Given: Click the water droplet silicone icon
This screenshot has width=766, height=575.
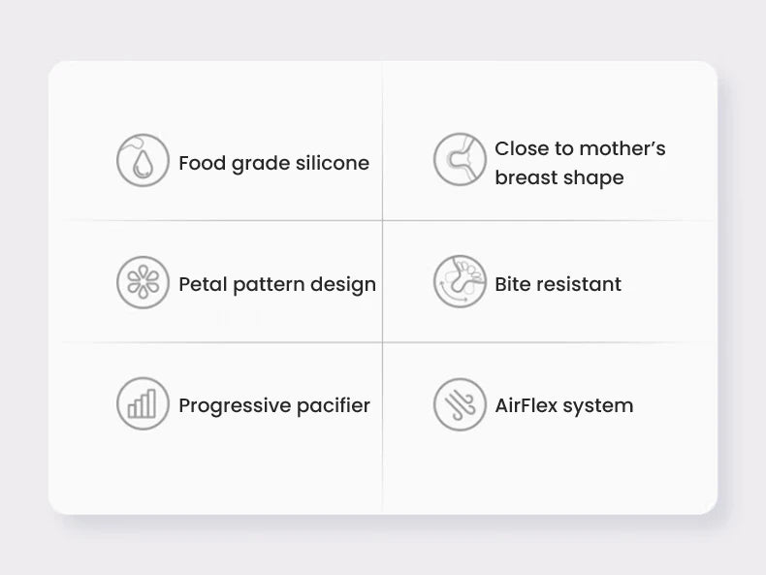Looking at the screenshot, I should (x=143, y=160).
